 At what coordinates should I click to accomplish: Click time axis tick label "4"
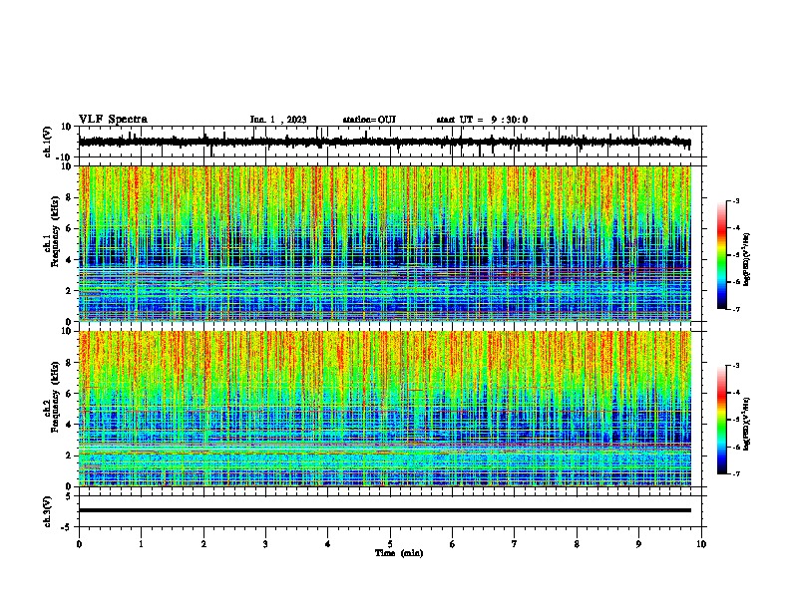tap(328, 544)
